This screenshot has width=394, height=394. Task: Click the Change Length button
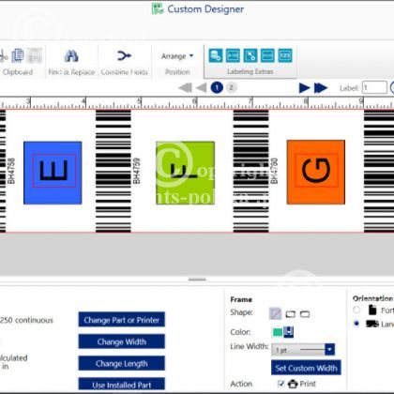pos(122,363)
